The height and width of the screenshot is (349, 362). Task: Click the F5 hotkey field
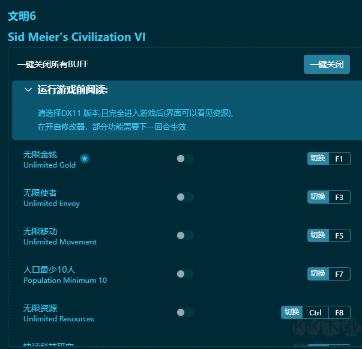[x=339, y=235]
